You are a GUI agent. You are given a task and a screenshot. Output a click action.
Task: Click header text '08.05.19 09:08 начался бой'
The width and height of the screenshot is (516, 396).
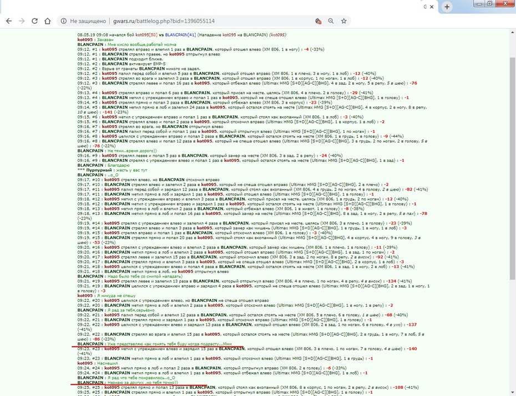click(x=106, y=35)
